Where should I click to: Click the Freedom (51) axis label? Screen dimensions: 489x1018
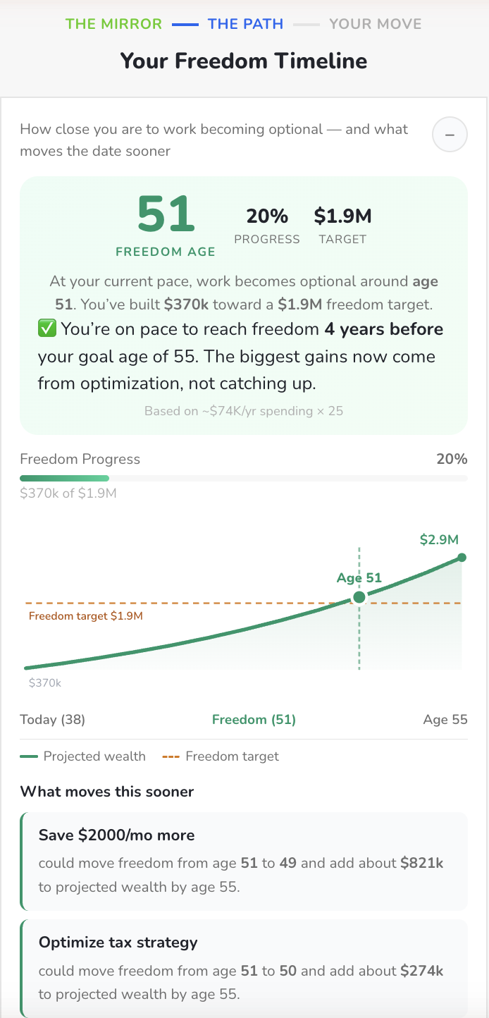(x=254, y=719)
